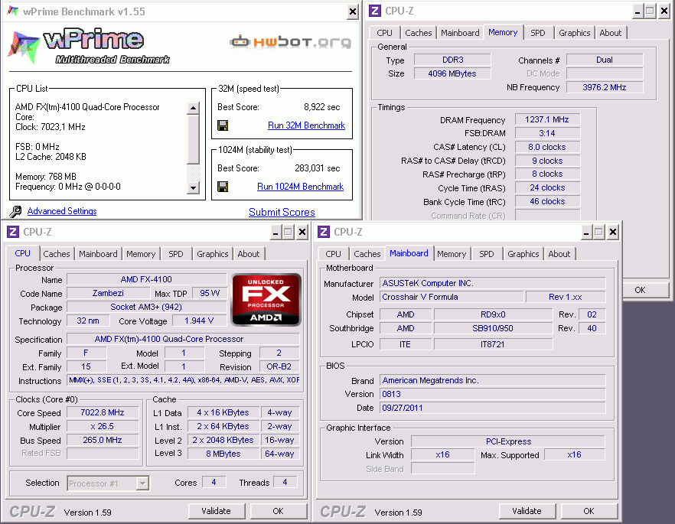Click OK in the CPU-Z CPU window
The width and height of the screenshot is (675, 524).
(278, 511)
